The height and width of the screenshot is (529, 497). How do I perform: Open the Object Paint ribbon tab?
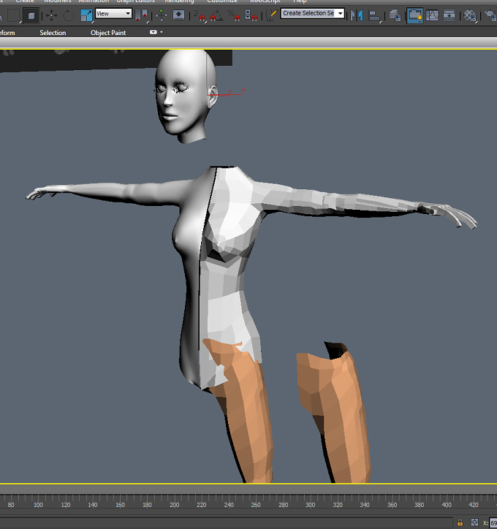click(x=108, y=33)
